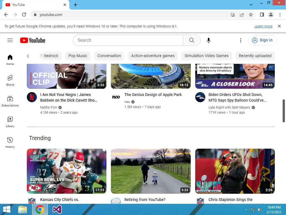Viewport: 286px width, 215px height.
Task: Close the YouTube tab
Action: click(x=65, y=5)
